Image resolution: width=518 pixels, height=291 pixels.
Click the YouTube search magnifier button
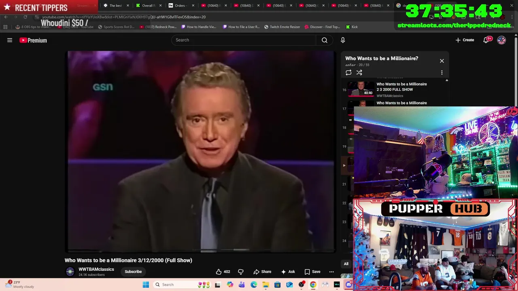(325, 40)
